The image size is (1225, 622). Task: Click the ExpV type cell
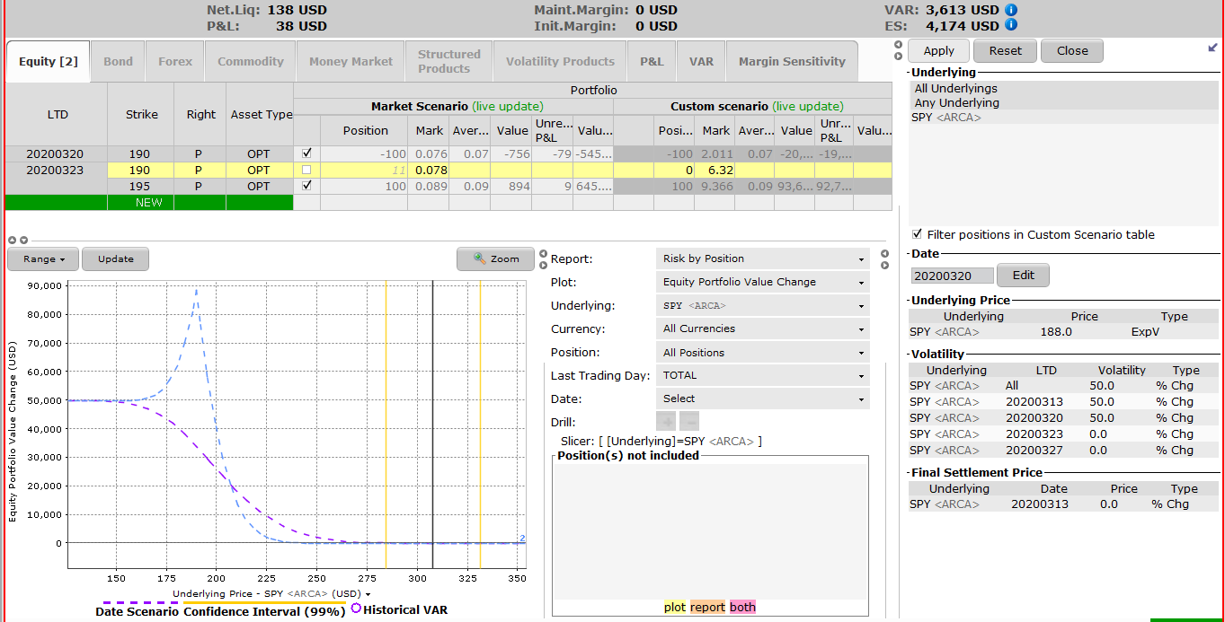tap(1145, 331)
